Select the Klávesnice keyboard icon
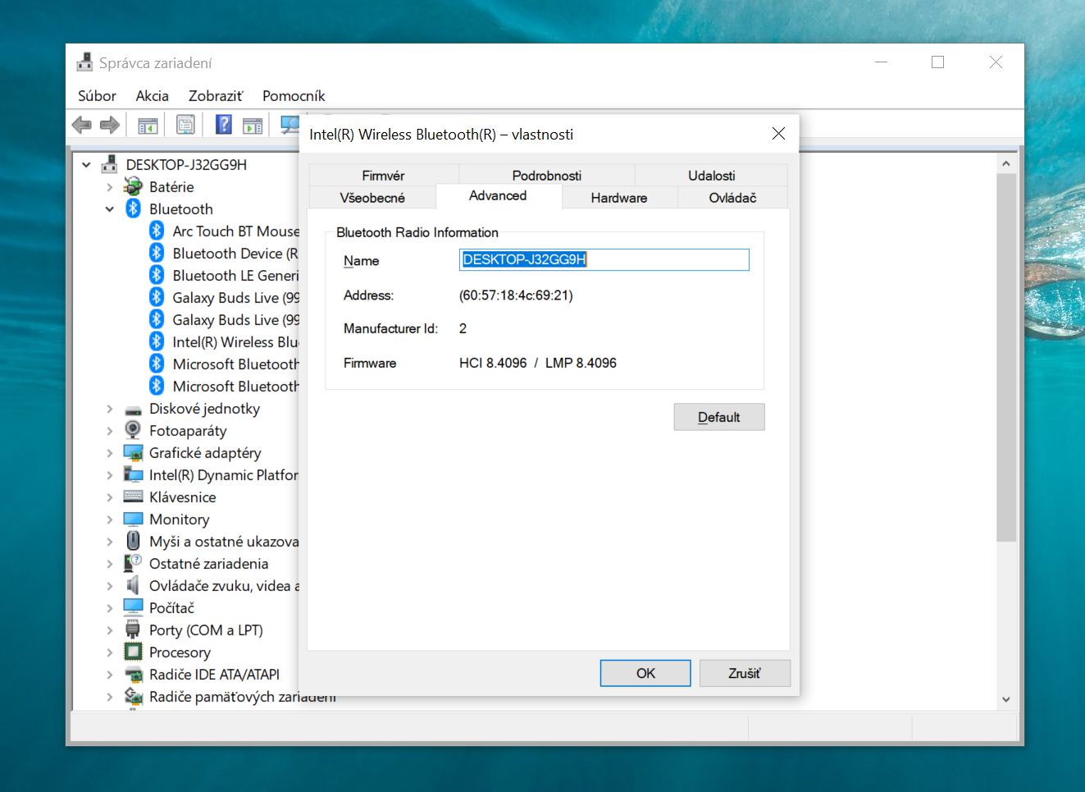 pyautogui.click(x=133, y=497)
